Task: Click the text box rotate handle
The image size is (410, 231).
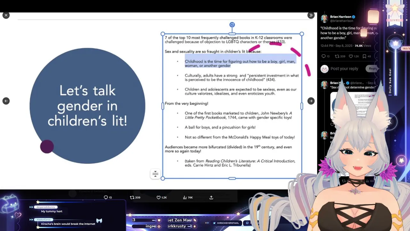Action: [x=232, y=25]
